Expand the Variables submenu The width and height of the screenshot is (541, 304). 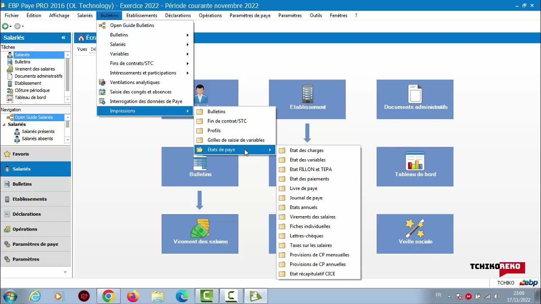click(187, 54)
